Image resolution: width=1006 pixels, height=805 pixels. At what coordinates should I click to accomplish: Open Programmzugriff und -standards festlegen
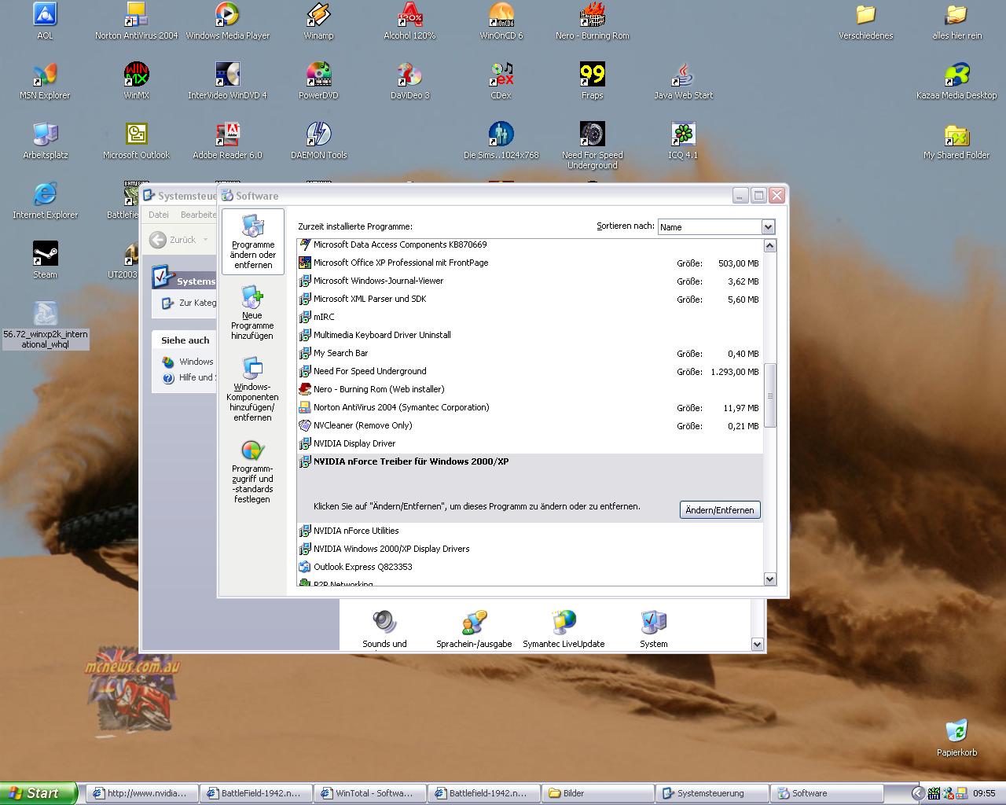(252, 472)
